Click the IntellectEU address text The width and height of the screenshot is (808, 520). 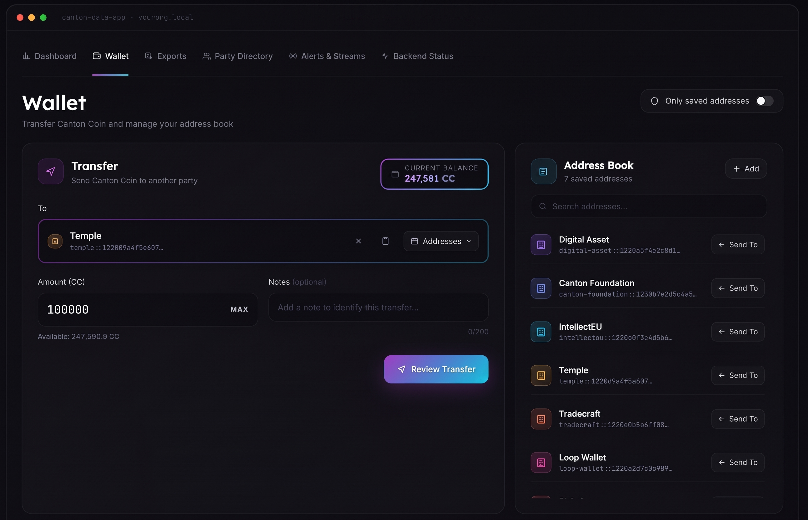[616, 338]
